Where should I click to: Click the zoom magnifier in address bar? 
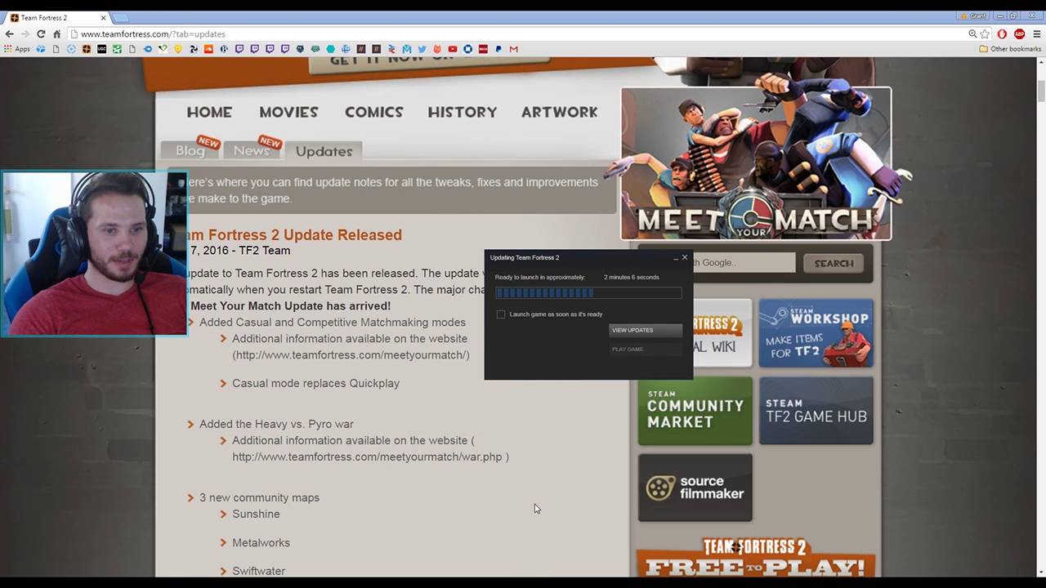tap(972, 33)
